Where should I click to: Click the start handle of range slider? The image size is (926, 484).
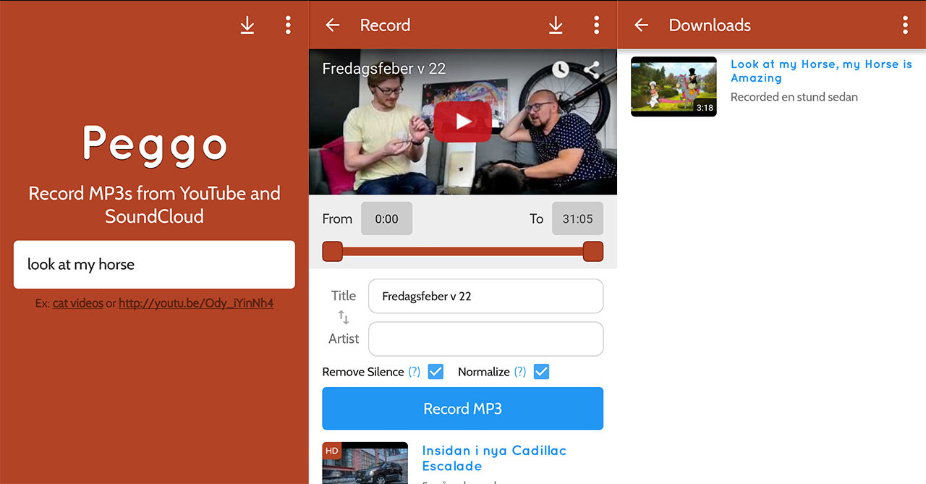tap(332, 252)
